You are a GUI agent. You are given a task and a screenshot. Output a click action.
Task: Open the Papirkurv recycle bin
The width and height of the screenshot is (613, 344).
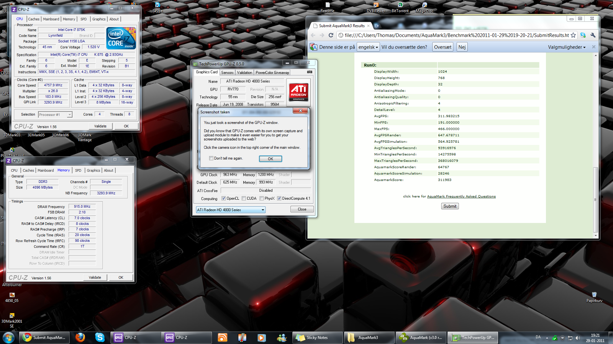(594, 297)
